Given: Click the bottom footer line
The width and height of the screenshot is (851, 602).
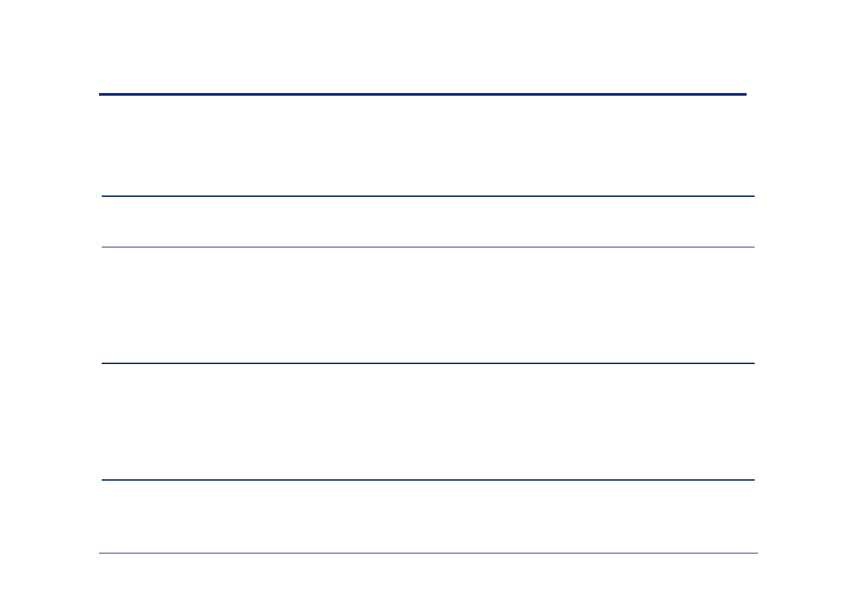Looking at the screenshot, I should pos(428,553).
